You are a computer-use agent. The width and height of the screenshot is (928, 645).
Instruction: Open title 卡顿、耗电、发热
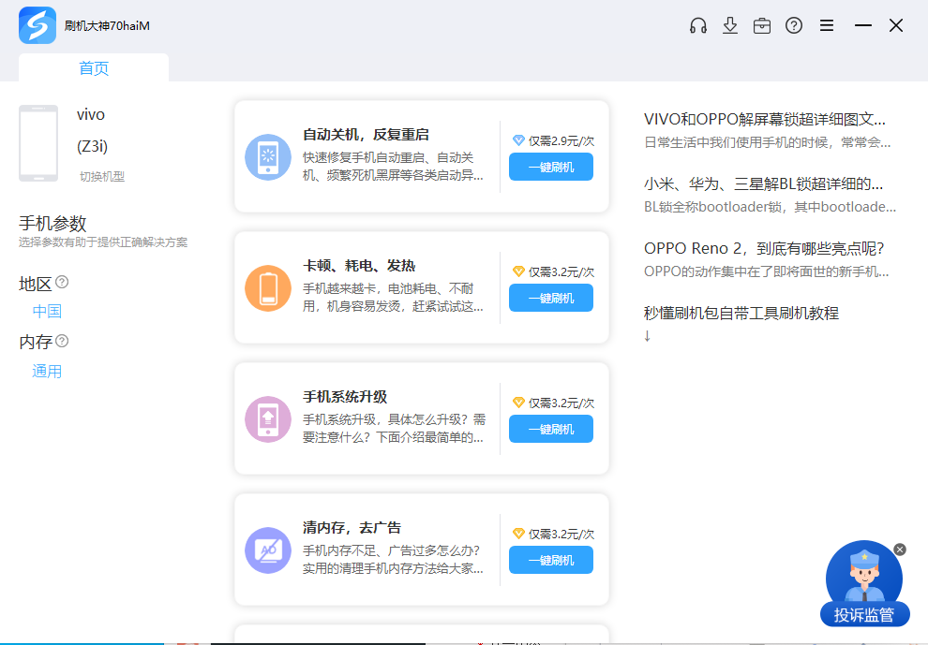point(359,266)
